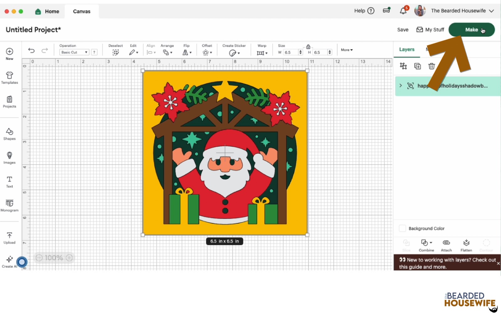Click the Upload icon

tap(9, 238)
